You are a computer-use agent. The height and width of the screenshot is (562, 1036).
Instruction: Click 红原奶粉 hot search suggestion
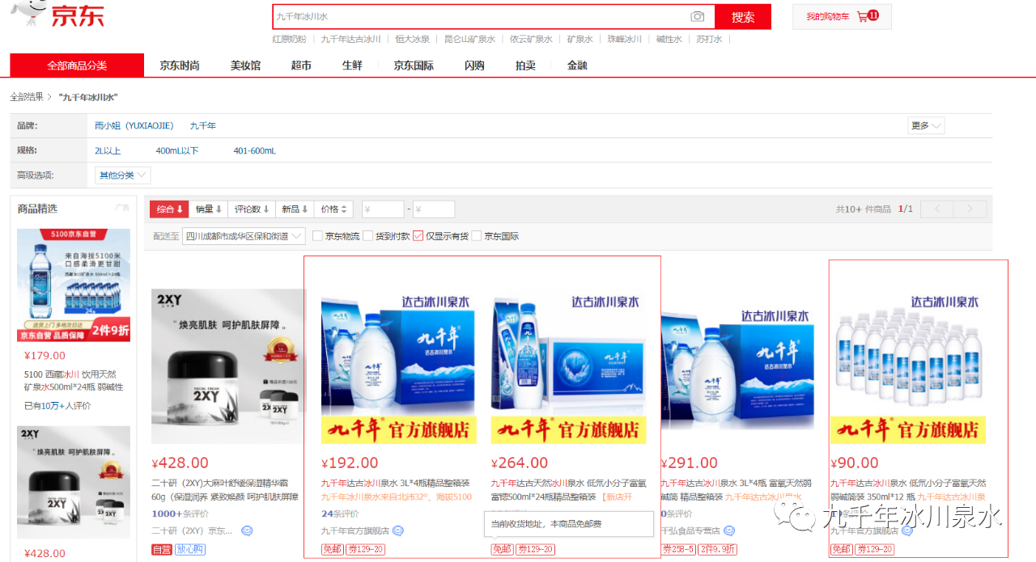(x=289, y=39)
